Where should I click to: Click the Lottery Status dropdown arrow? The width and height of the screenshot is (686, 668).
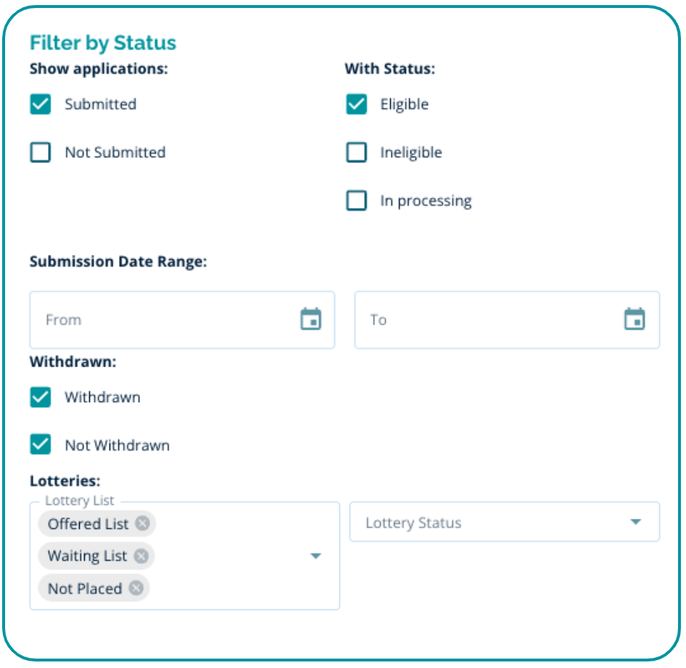point(635,522)
